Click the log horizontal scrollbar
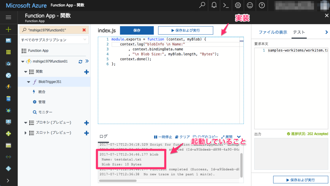The width and height of the screenshot is (330, 186). pyautogui.click(x=118, y=181)
